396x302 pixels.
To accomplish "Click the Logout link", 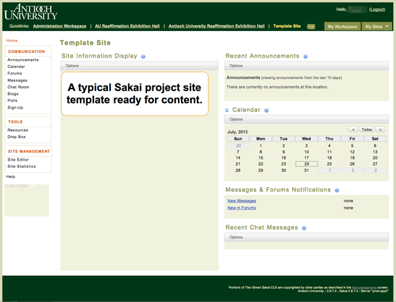I will [x=377, y=9].
